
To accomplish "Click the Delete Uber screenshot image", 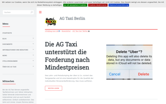I will [x=129, y=62].
